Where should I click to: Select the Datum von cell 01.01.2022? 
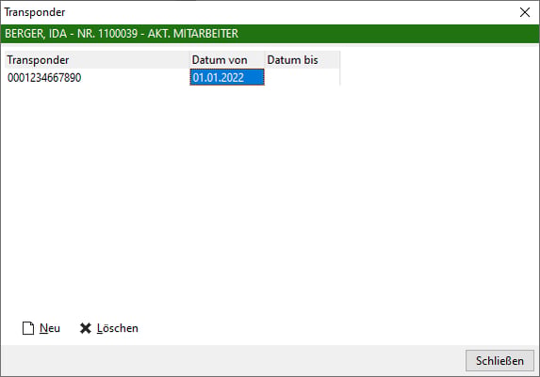[227, 77]
